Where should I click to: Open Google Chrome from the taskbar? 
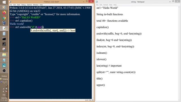(4, 18)
